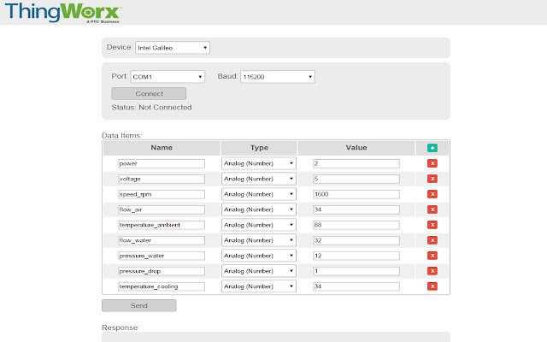Open the Port dropdown showing COM1
547x342 pixels.
168,77
